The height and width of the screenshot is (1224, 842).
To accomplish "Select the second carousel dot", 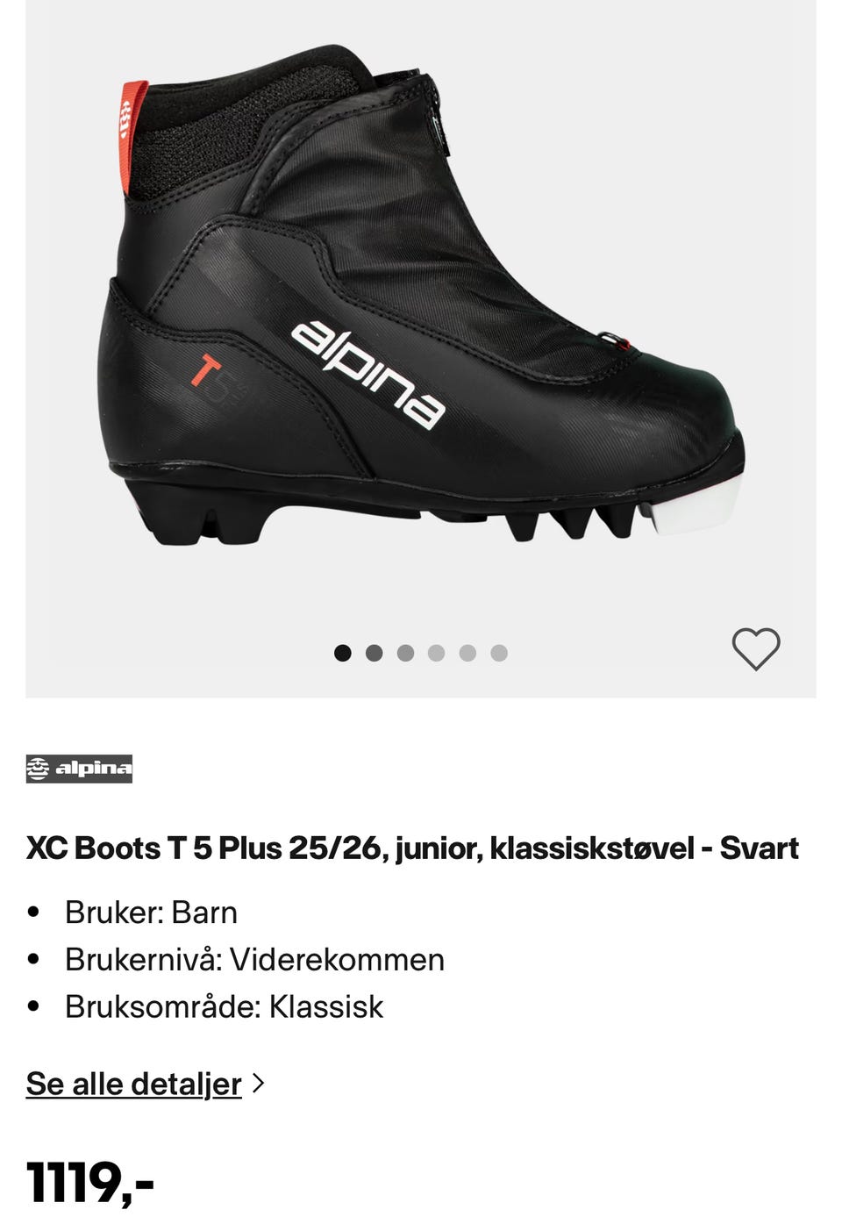I will [374, 653].
